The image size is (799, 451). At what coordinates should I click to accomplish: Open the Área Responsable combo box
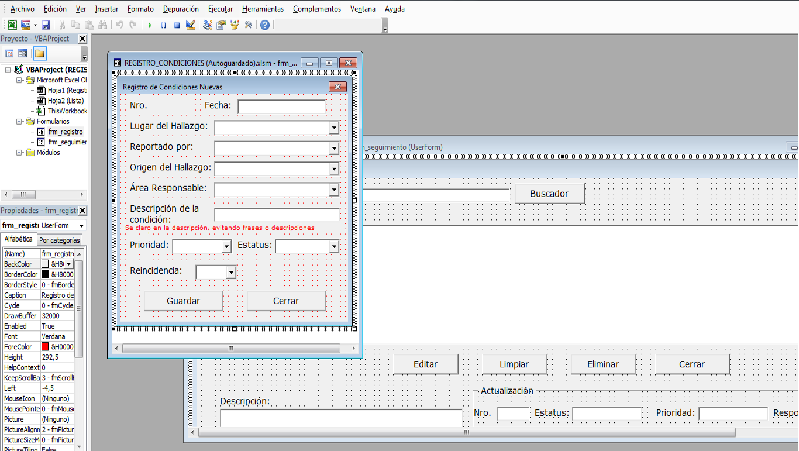(334, 190)
